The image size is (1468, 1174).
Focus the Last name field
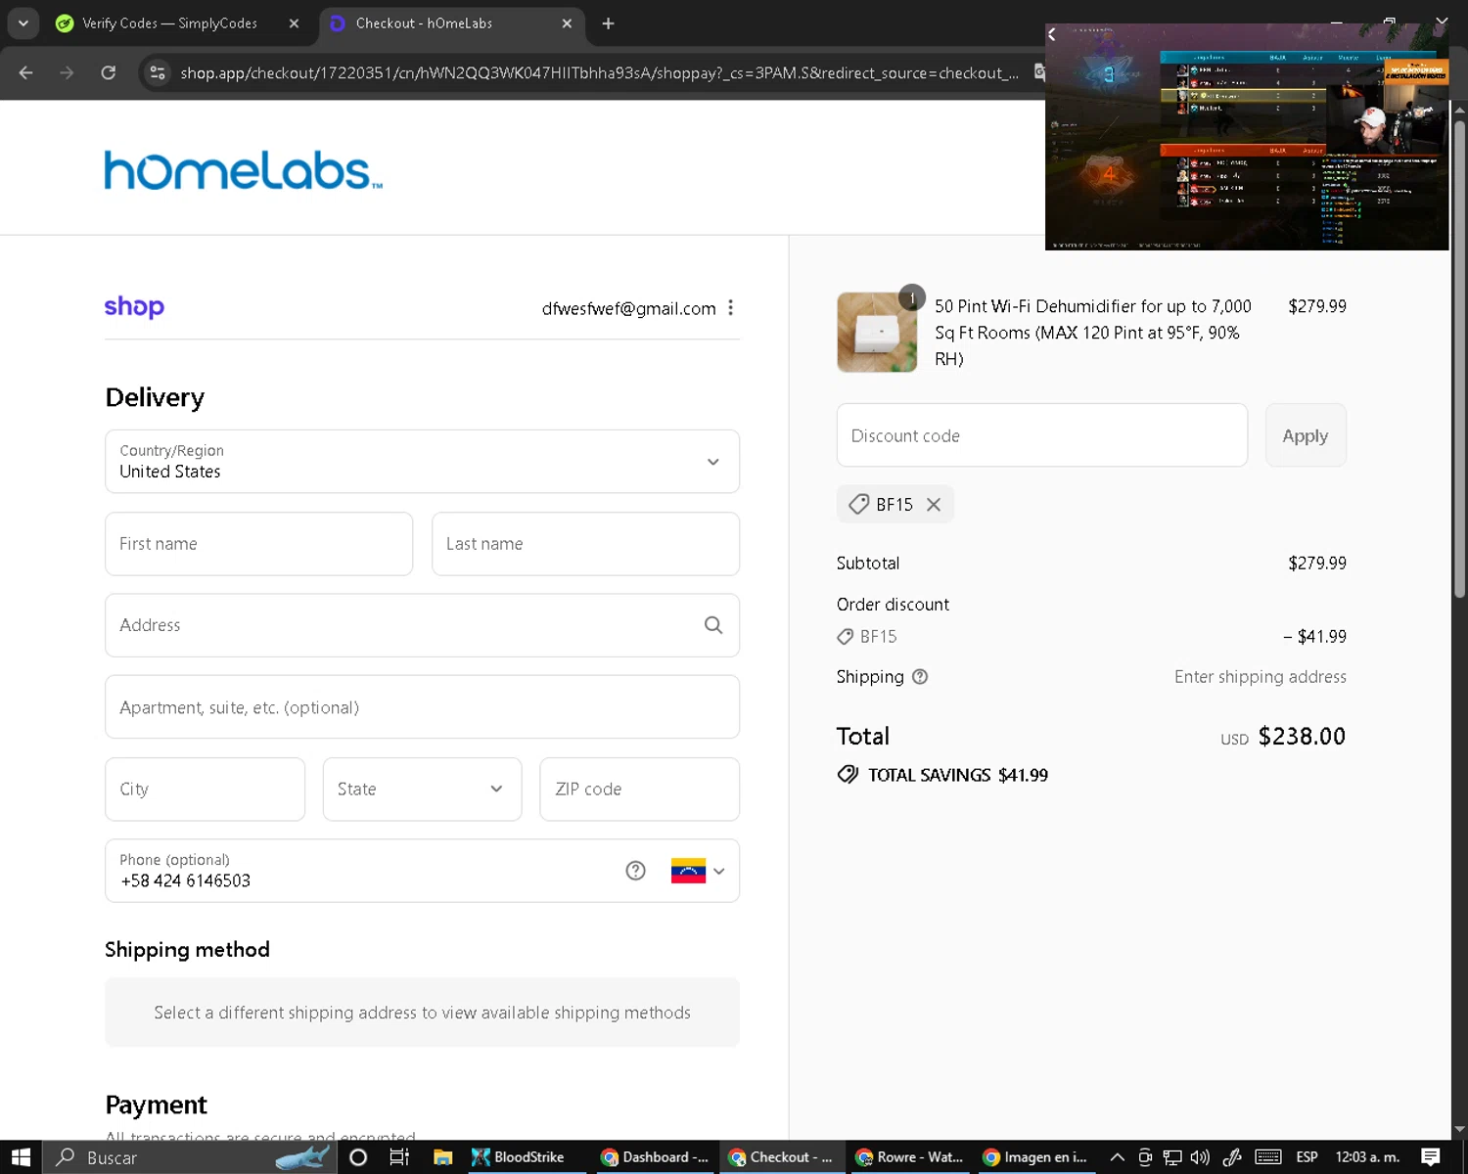tap(585, 544)
